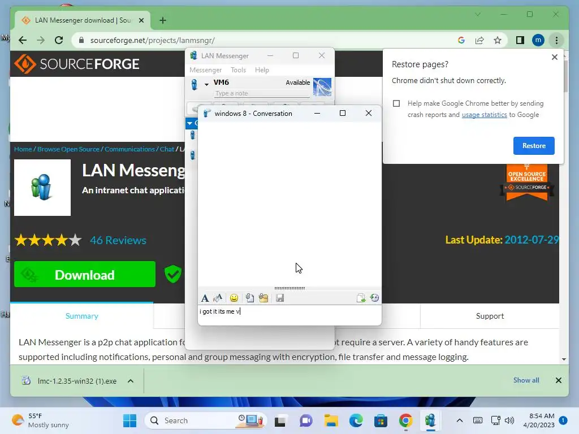Open 'Browse Open Source' breadcrumb link
579x434 pixels.
coord(68,149)
